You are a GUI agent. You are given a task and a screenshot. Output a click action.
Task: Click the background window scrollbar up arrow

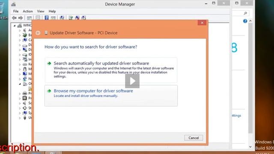click(x=250, y=21)
